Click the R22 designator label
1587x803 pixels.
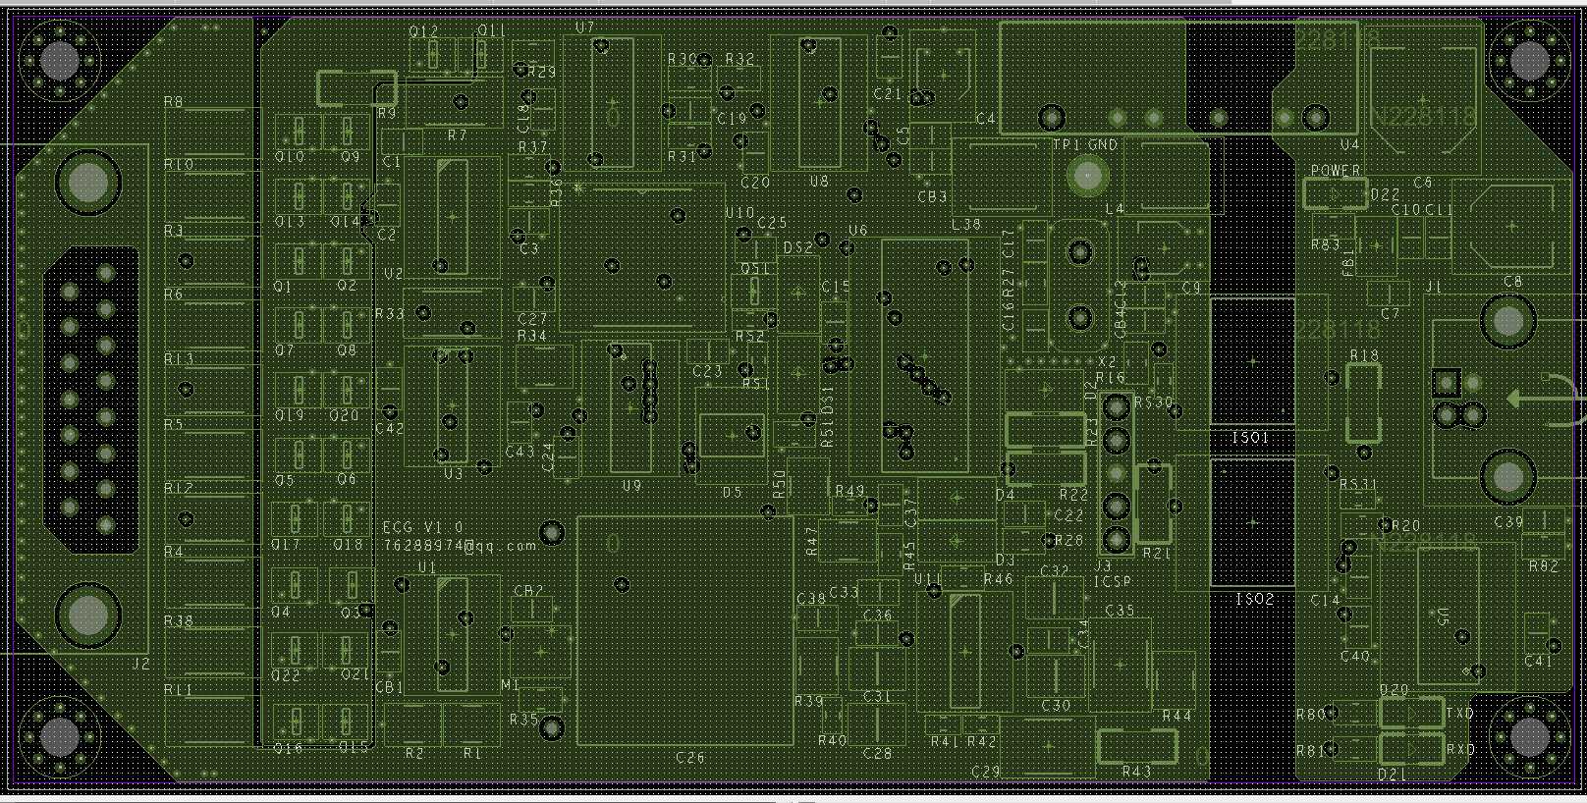1073,496
